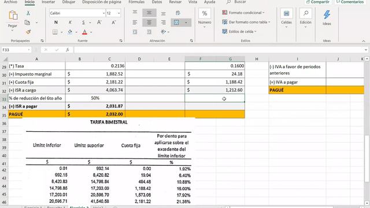Click the Copiar icon
This screenshot has width=370, height=208.
[27, 23]
